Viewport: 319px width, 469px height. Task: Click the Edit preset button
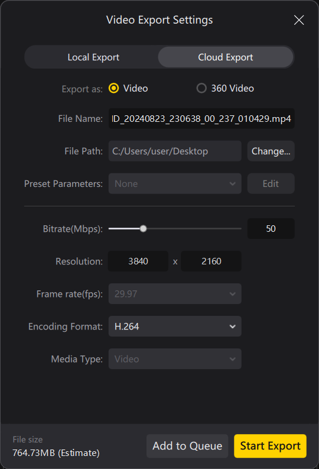coord(271,184)
